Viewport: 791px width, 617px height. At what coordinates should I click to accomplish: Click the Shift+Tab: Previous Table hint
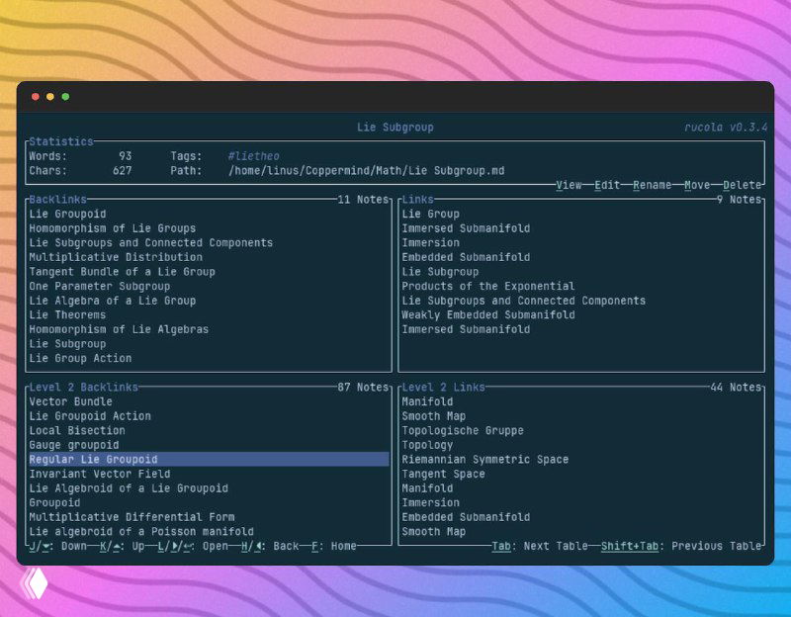pos(681,546)
